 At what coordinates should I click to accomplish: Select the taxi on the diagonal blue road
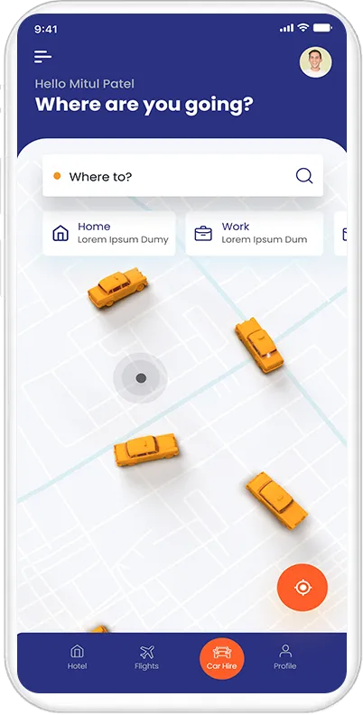click(x=259, y=345)
